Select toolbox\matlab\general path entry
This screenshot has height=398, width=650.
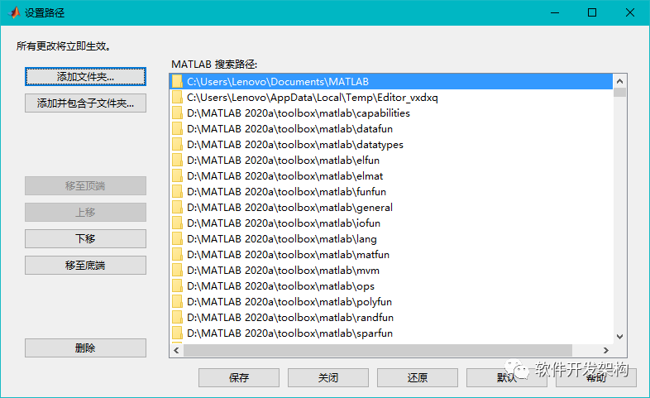391,208
